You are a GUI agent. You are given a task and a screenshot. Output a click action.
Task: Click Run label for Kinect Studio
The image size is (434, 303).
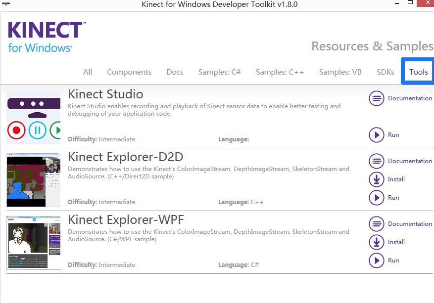coord(393,135)
